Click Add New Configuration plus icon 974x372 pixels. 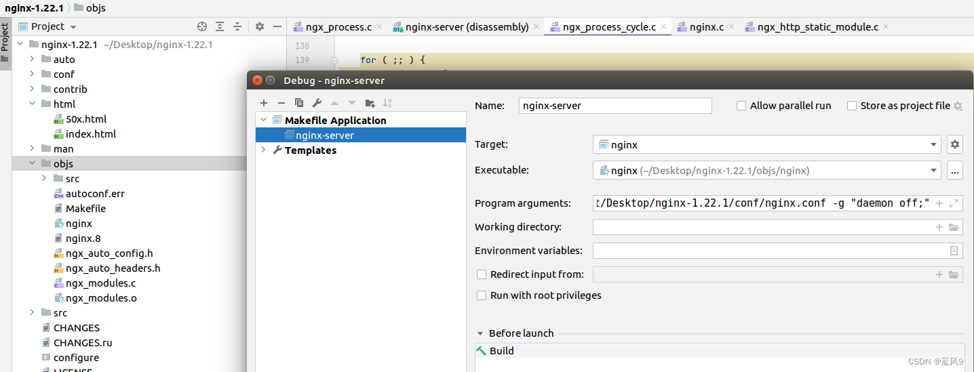pyautogui.click(x=264, y=103)
